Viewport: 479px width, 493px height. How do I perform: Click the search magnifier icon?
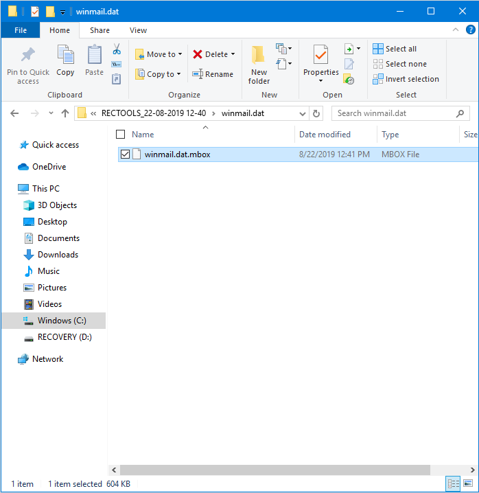(x=460, y=113)
